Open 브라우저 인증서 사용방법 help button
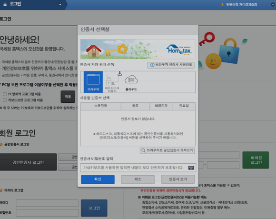The image size is (276, 219). [x=171, y=65]
